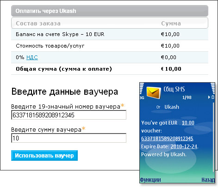Click the voucher amount input field
The width and height of the screenshot is (218, 188).
(69, 138)
